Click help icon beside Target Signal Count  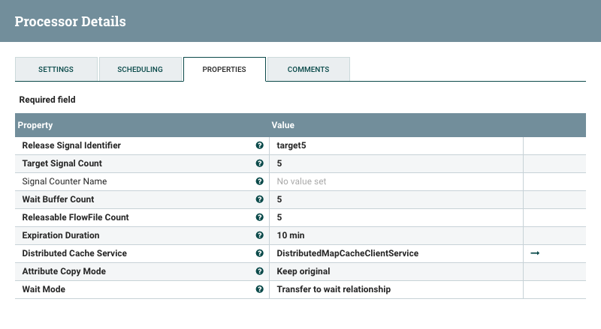(259, 163)
